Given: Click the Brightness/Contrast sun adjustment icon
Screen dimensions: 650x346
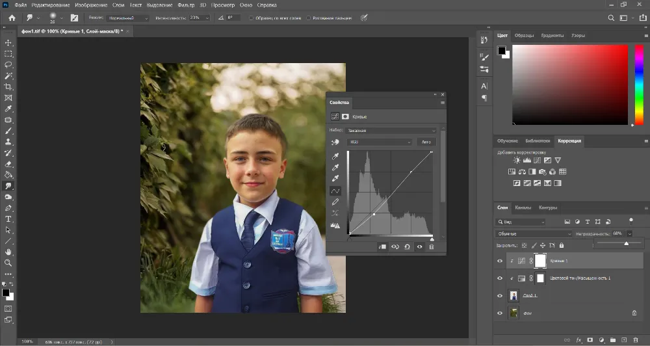Looking at the screenshot, I should (516, 160).
